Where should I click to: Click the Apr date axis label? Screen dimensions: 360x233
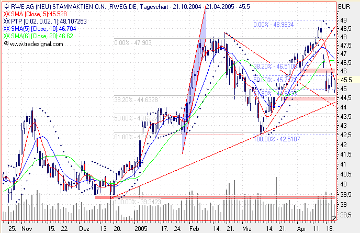point(301,229)
